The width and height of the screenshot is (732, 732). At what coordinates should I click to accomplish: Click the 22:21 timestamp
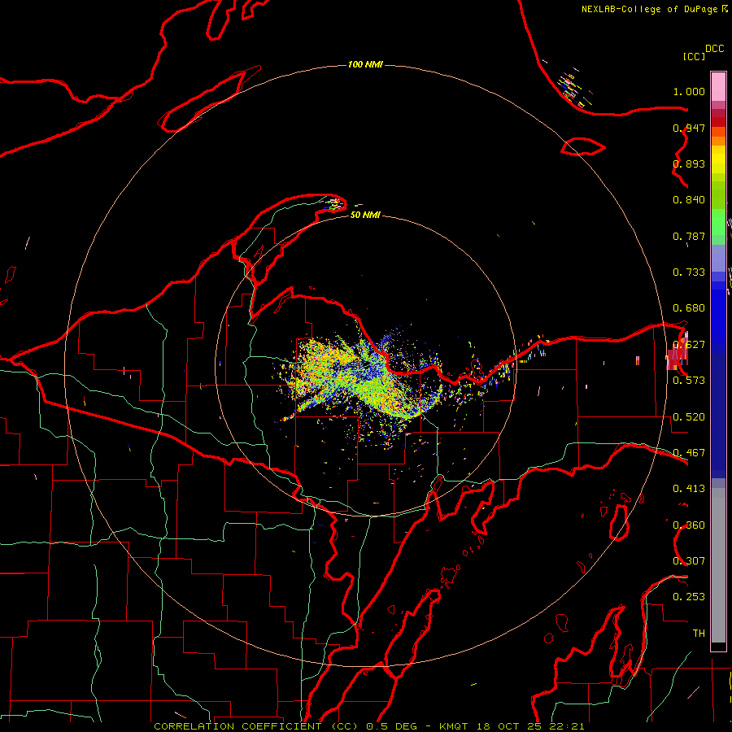click(x=567, y=726)
